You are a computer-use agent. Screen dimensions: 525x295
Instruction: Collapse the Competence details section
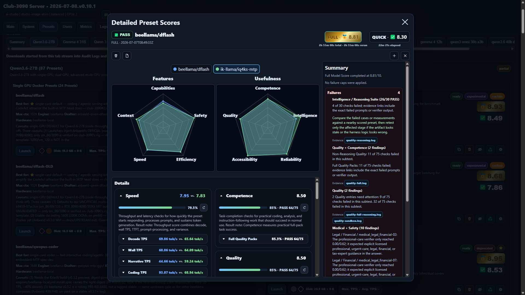tap(221, 196)
